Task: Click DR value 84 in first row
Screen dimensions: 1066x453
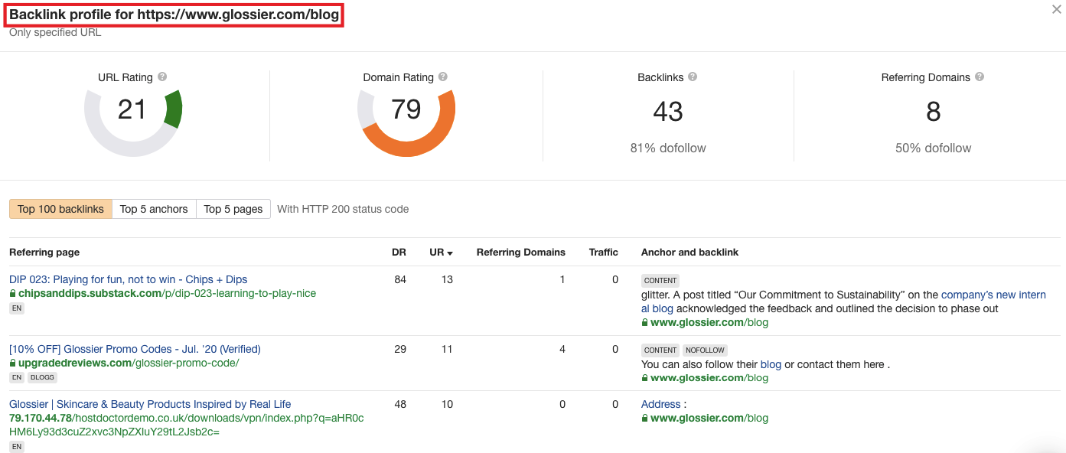Action: pos(400,279)
